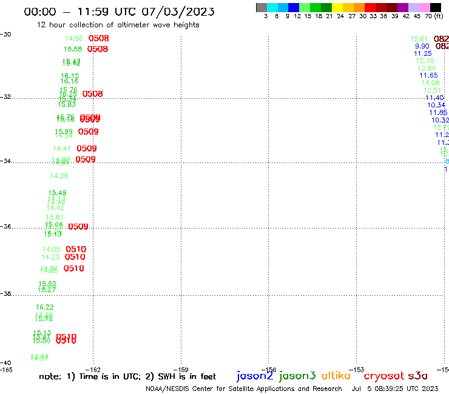Click the wave height value 14.23
This screenshot has height=394, width=449.
coord(50,257)
